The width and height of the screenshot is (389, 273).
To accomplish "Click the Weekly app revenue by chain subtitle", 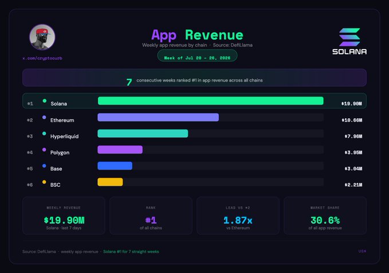I will click(174, 45).
